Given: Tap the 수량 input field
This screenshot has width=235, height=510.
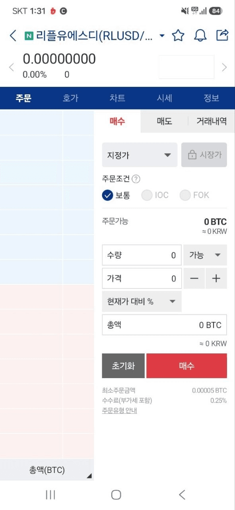Looking at the screenshot, I should [142, 255].
